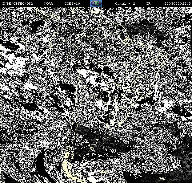
Task: Click the 200805202245 timestamp
Action: pyautogui.click(x=178, y=4)
